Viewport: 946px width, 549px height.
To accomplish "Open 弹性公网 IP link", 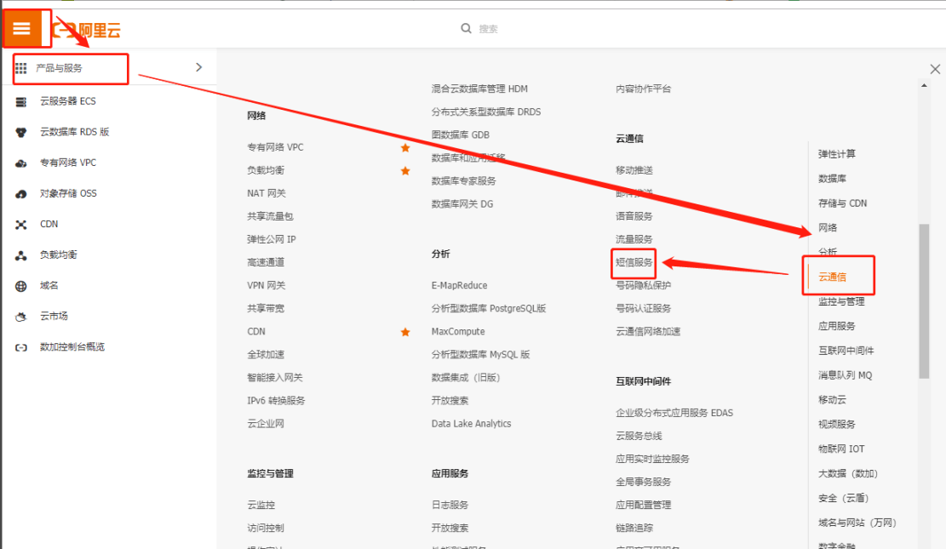I will coord(272,239).
